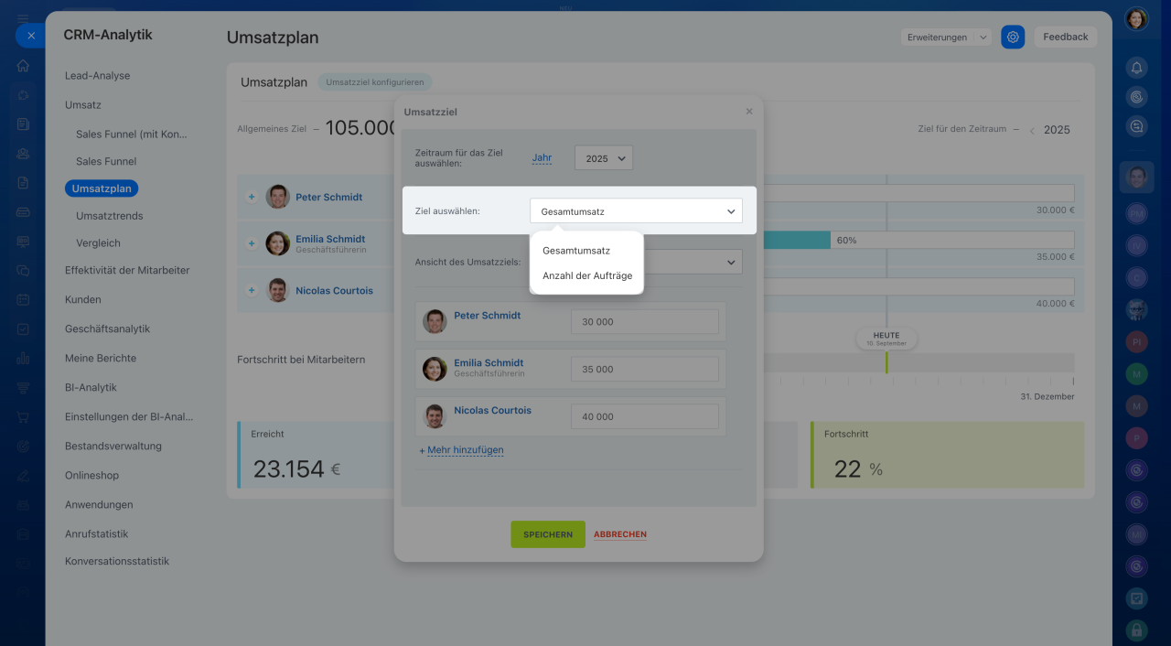Screen dimensions: 1171x646
Task: Open the shopping cart icon in left sidebar
Action: coord(23,417)
